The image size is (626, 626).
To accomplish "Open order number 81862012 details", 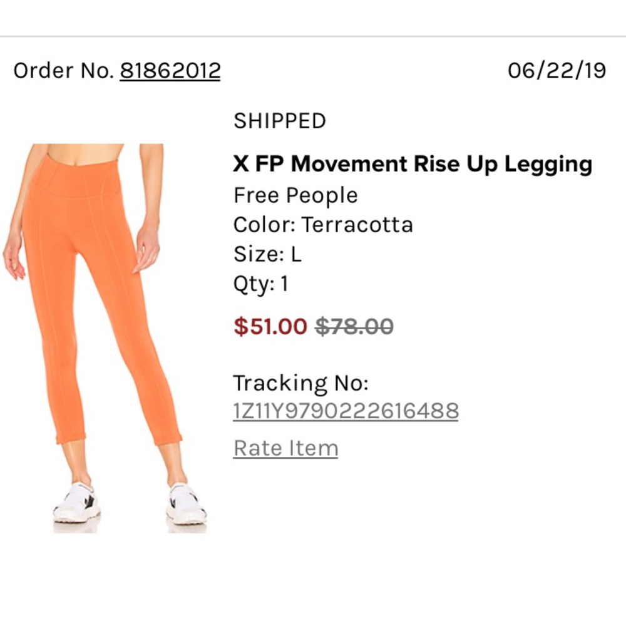I will pyautogui.click(x=170, y=71).
